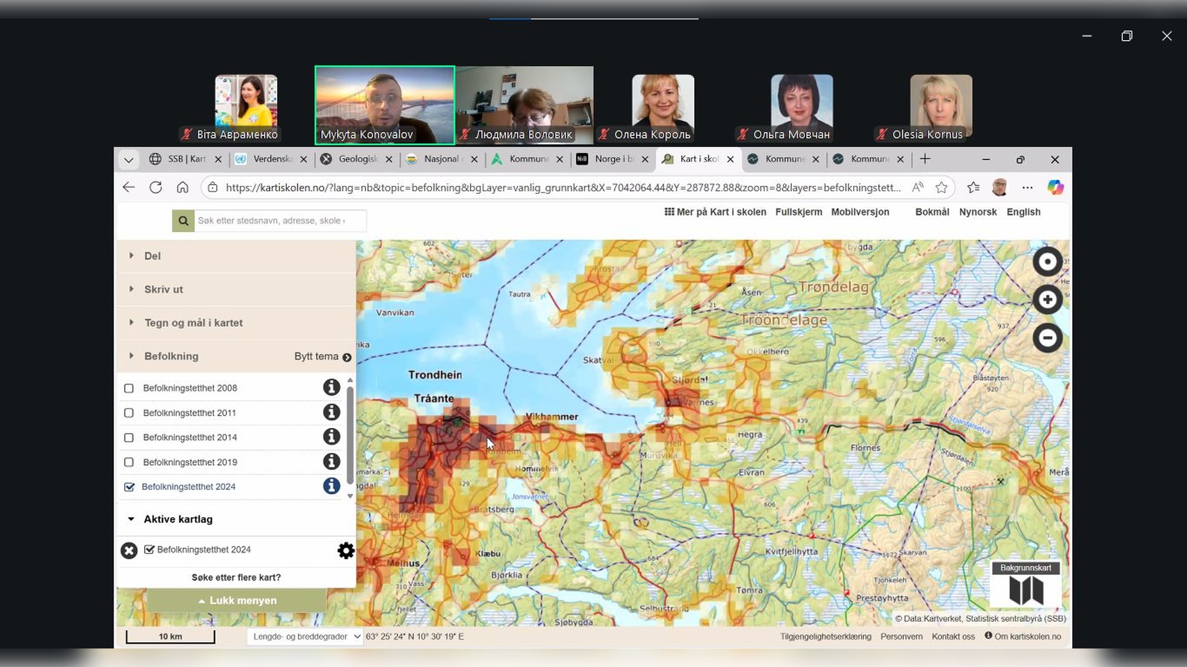Remove active layer with X icon
The image size is (1187, 667).
pyautogui.click(x=129, y=550)
